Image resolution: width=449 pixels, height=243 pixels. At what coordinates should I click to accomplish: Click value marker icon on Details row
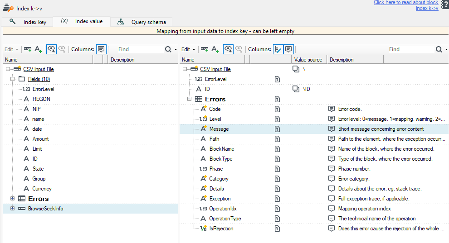277,189
